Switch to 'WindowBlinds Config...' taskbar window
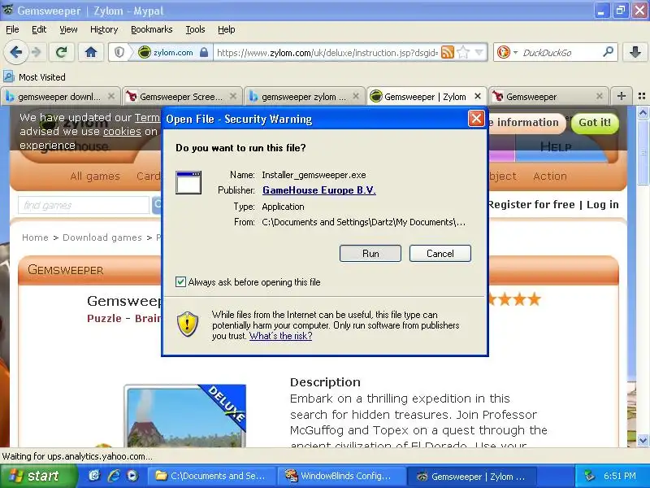 (340, 476)
